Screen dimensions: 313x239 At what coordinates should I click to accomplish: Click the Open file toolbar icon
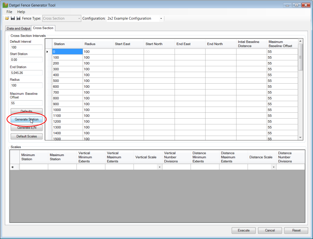tap(7, 18)
